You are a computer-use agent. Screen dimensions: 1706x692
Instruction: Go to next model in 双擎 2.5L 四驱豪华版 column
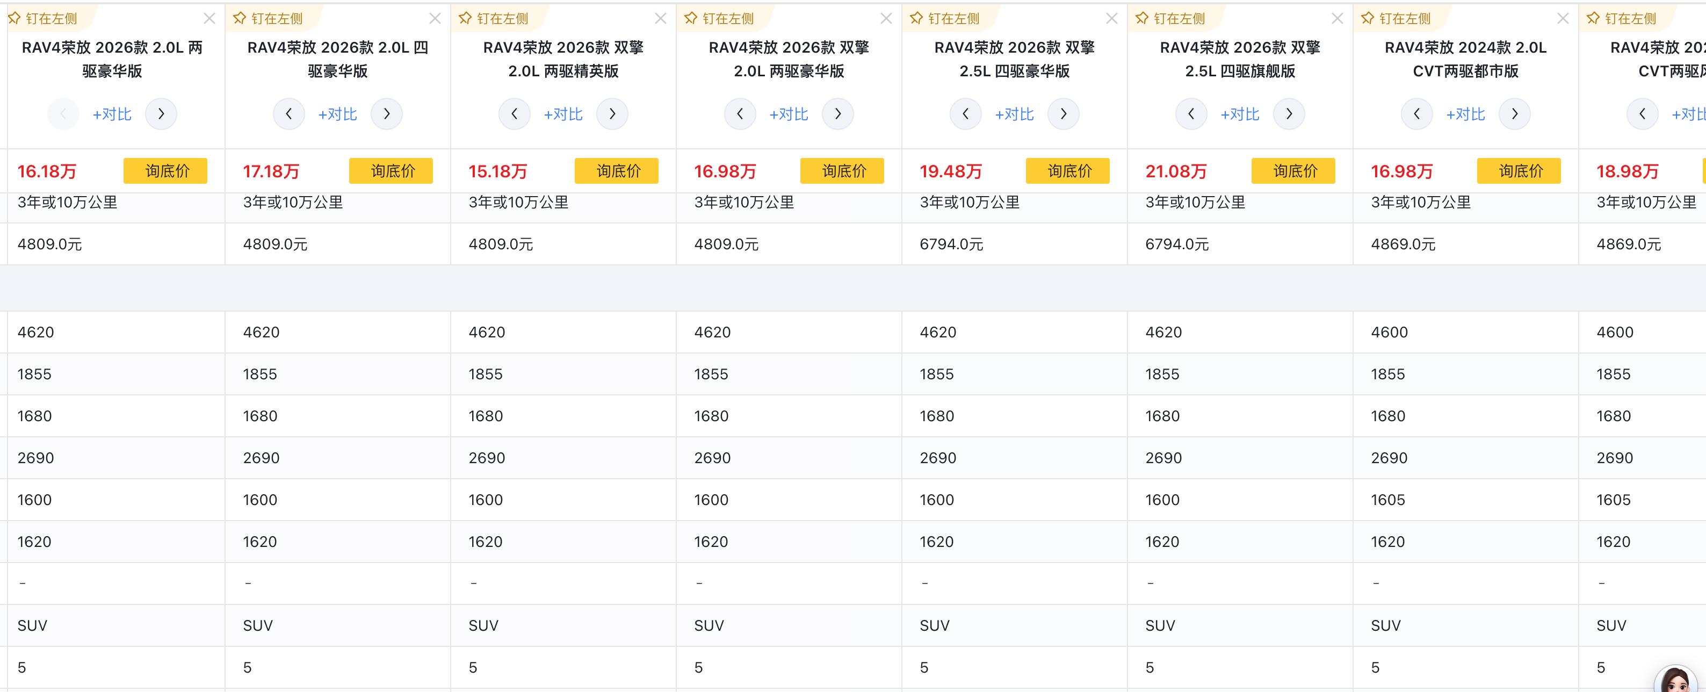point(1063,114)
